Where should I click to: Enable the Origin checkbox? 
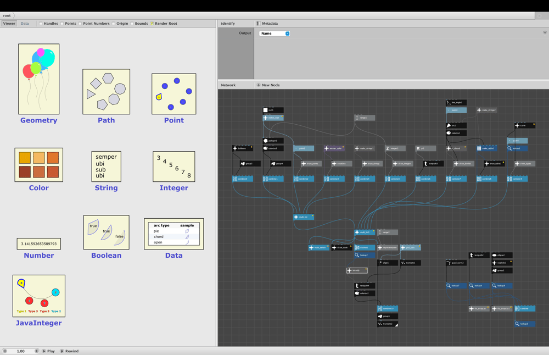(x=114, y=24)
